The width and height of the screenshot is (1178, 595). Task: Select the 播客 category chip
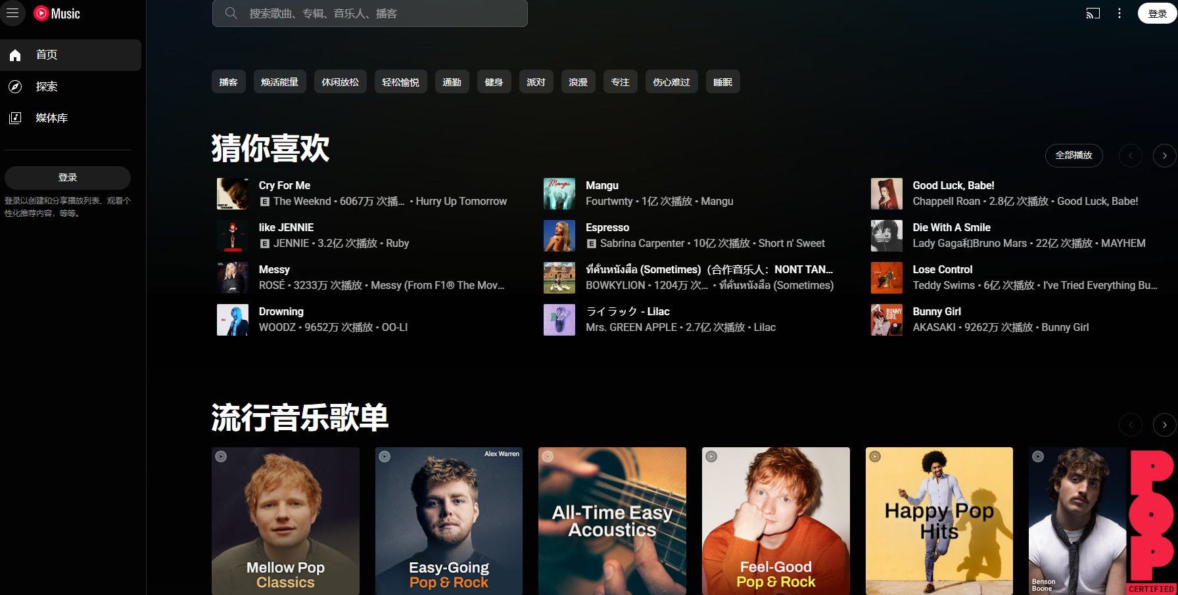[229, 82]
